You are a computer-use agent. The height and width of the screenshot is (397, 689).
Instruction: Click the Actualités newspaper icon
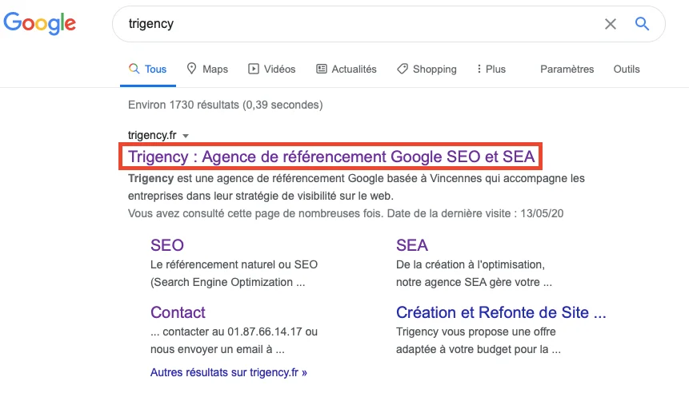322,69
